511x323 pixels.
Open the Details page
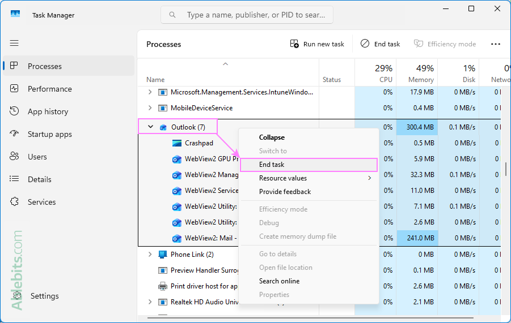(x=69, y=179)
